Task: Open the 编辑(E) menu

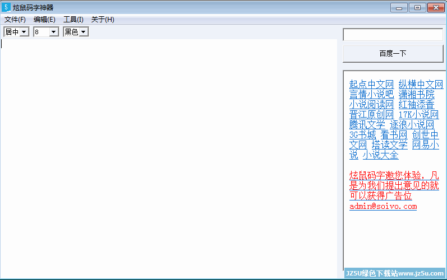Action: pyautogui.click(x=44, y=20)
